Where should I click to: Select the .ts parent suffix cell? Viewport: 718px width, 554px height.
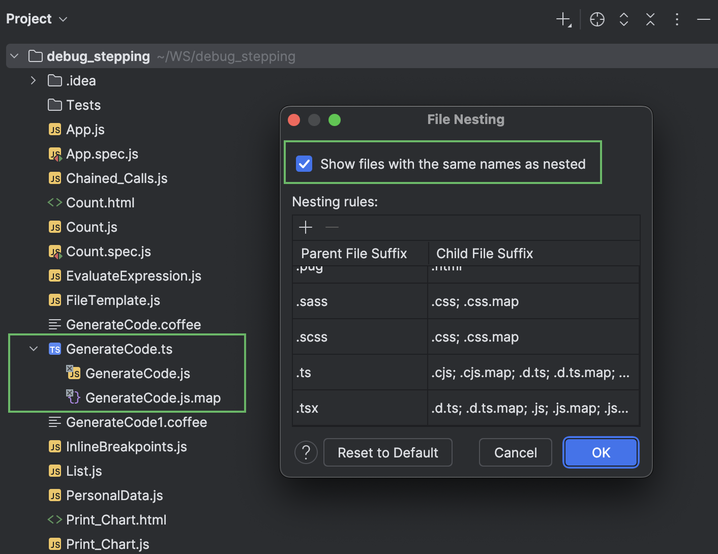point(360,373)
